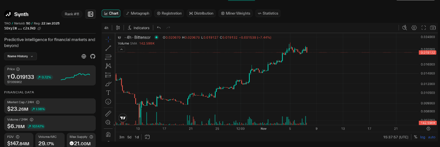Open the Miner Weights tab
The height and width of the screenshot is (147, 440).
pyautogui.click(x=236, y=13)
